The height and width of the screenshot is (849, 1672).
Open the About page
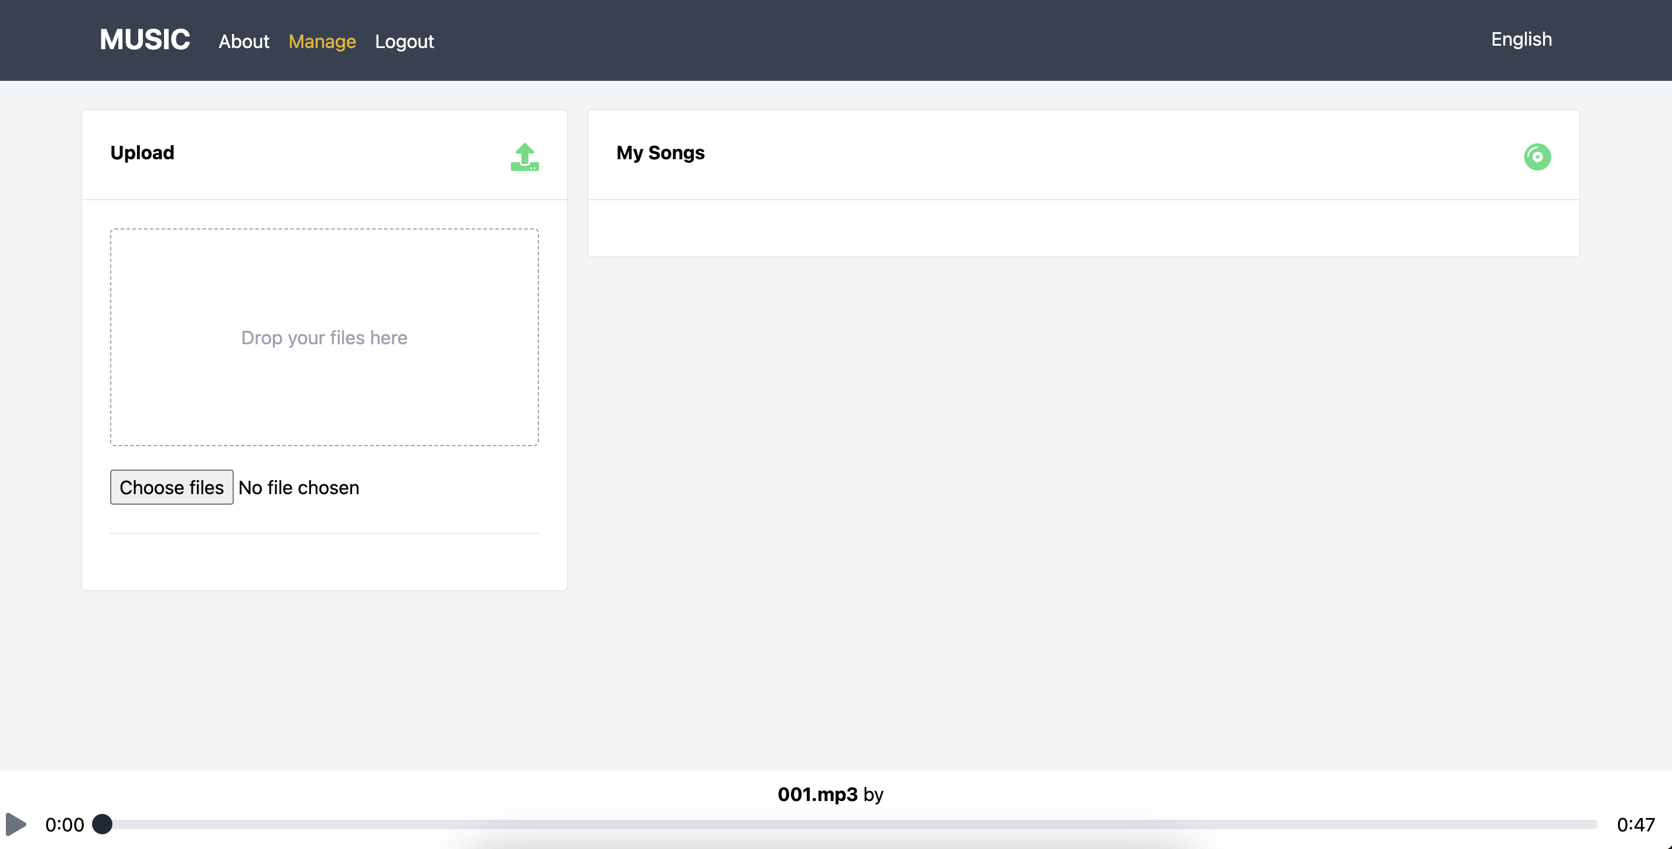coord(243,42)
